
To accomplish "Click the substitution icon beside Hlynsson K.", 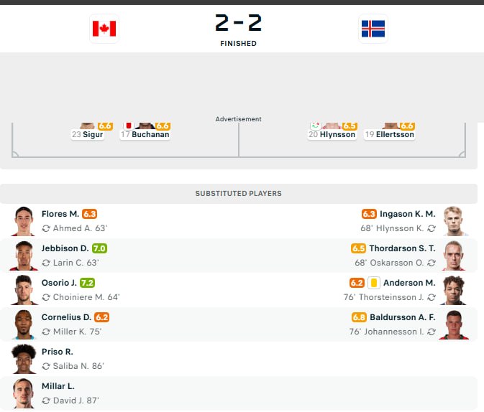I will click(432, 228).
